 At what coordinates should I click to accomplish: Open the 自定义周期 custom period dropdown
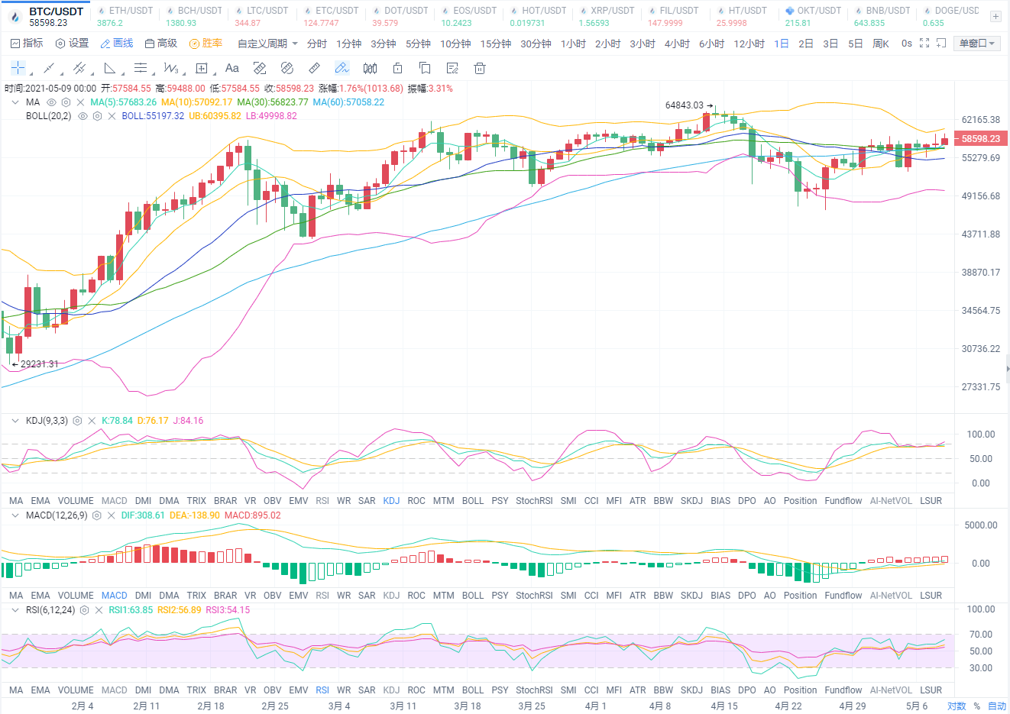coord(267,44)
